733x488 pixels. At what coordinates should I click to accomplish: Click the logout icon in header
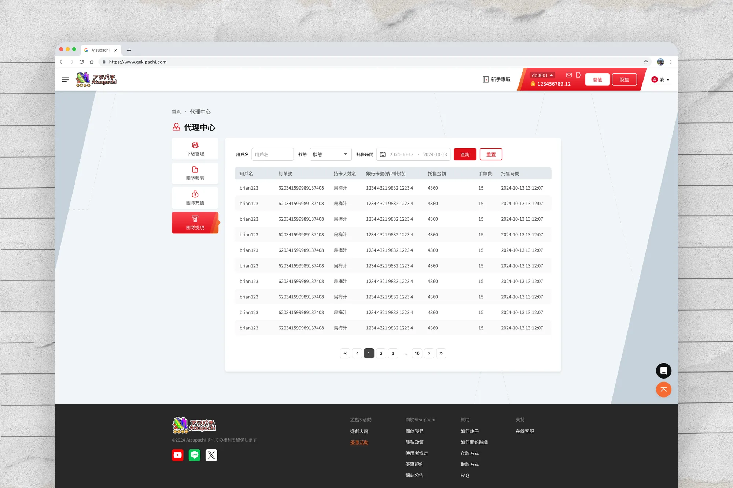(579, 75)
